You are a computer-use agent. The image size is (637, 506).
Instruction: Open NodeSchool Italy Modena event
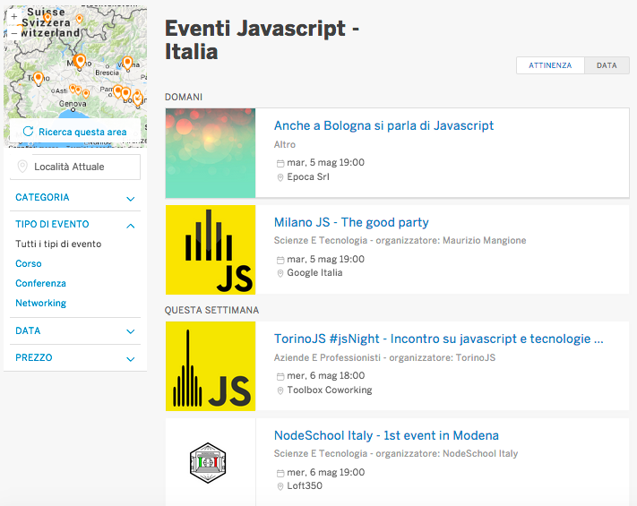pyautogui.click(x=386, y=435)
